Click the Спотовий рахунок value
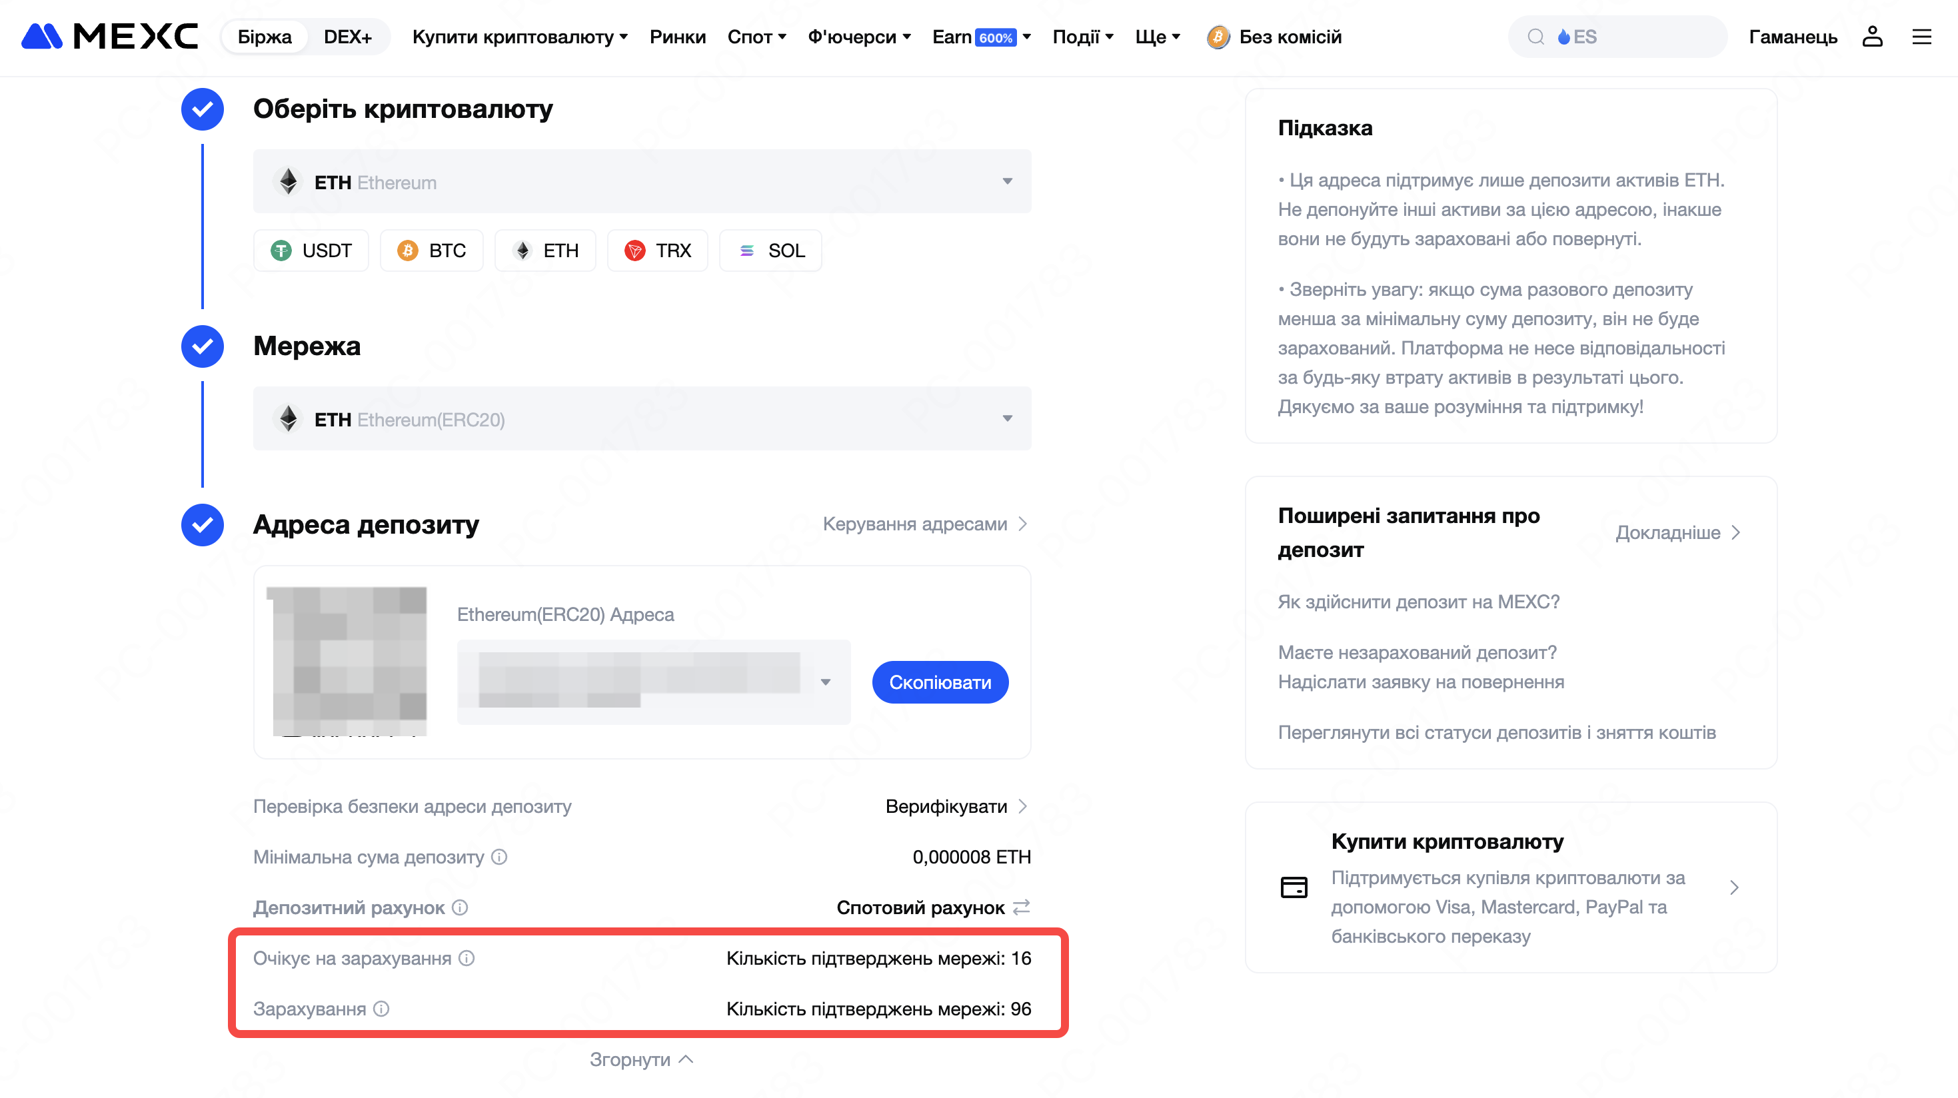This screenshot has height=1098, width=1958. (x=920, y=907)
